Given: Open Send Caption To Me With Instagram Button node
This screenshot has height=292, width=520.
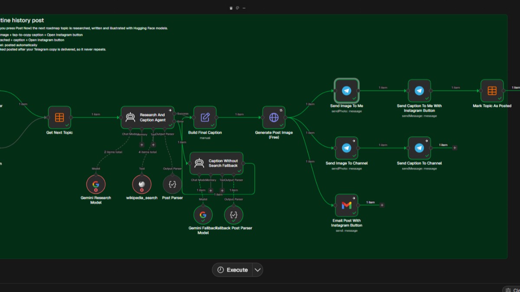Looking at the screenshot, I should pyautogui.click(x=419, y=90).
